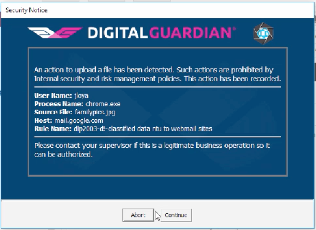The height and width of the screenshot is (230, 316).
Task: Click the 'Please contact your supervisor' message
Action: 152,150
